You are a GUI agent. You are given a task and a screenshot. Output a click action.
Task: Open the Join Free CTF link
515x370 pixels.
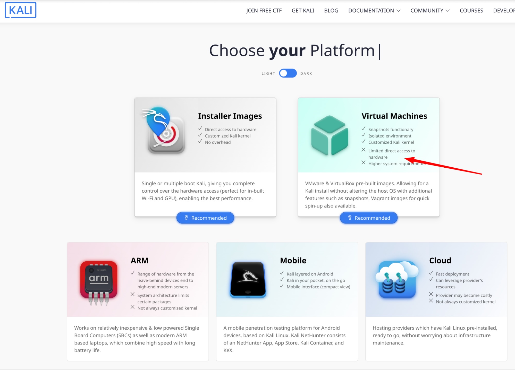[x=264, y=11]
